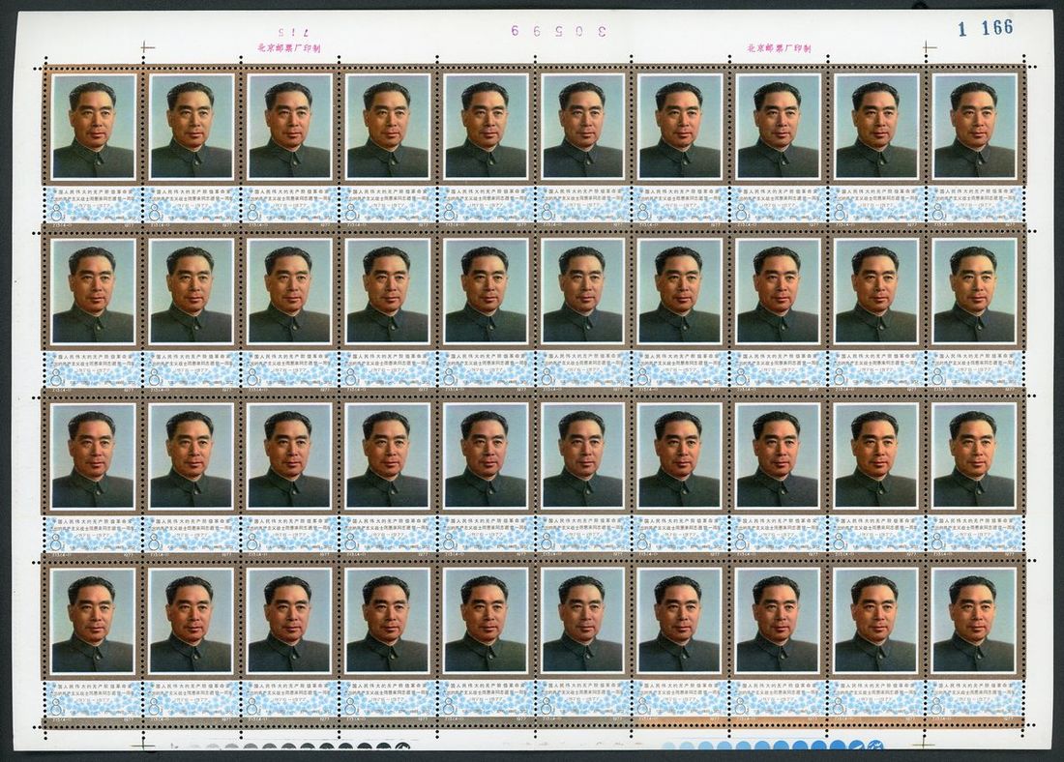Image resolution: width=1064 pixels, height=762 pixels.
Task: Select the portrait stamp in top-left corner of sheet
Action: (94, 127)
